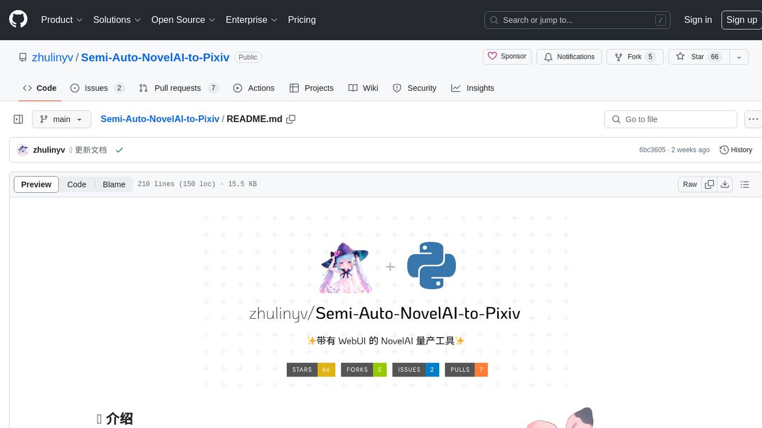
Task: Switch to the Pull requests tab
Action: point(178,88)
